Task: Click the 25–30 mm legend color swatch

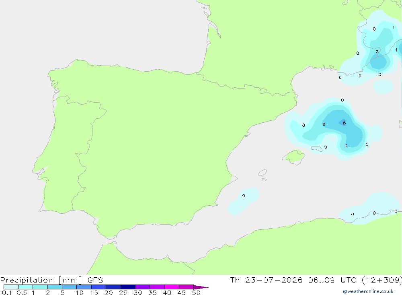Action: 128,287
